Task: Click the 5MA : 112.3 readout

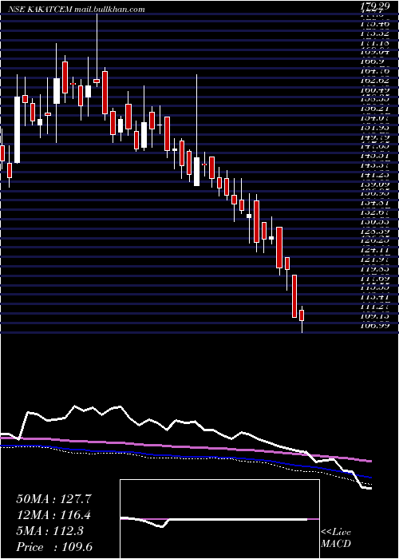Action: 49,531
